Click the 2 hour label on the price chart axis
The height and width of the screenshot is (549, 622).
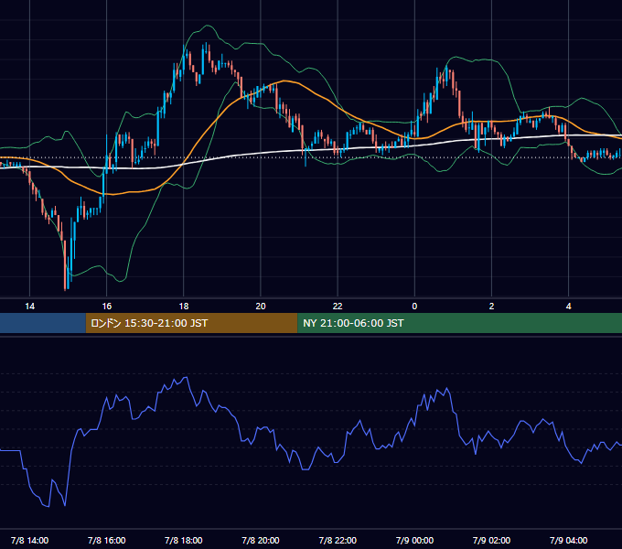491,307
